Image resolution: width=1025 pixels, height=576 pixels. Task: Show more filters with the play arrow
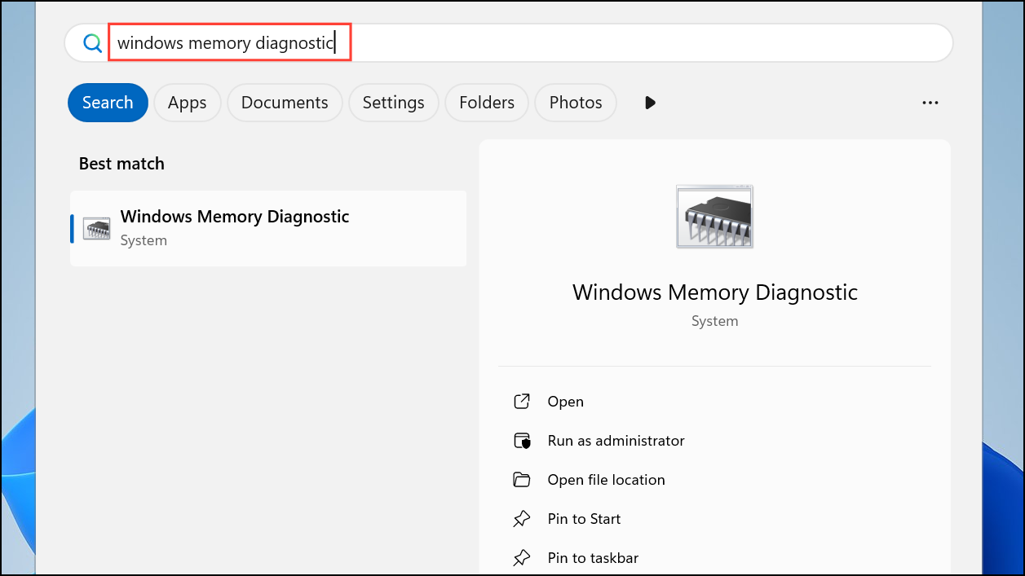pyautogui.click(x=650, y=103)
